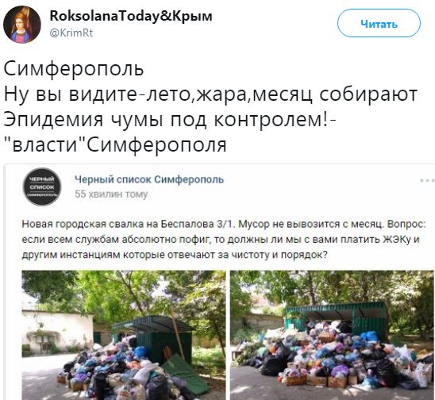Viewport: 435px width, 400px height.
Task: Click post line about чистоту и порядок
Action: coord(175,255)
